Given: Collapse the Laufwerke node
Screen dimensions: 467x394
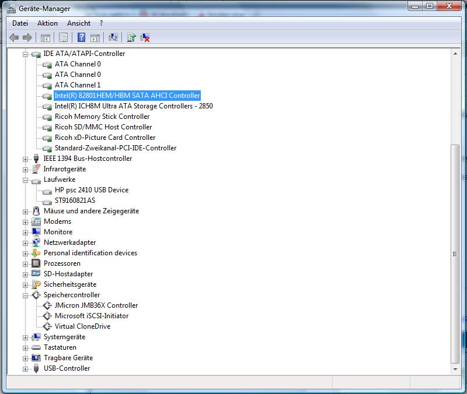Looking at the screenshot, I should [x=25, y=180].
